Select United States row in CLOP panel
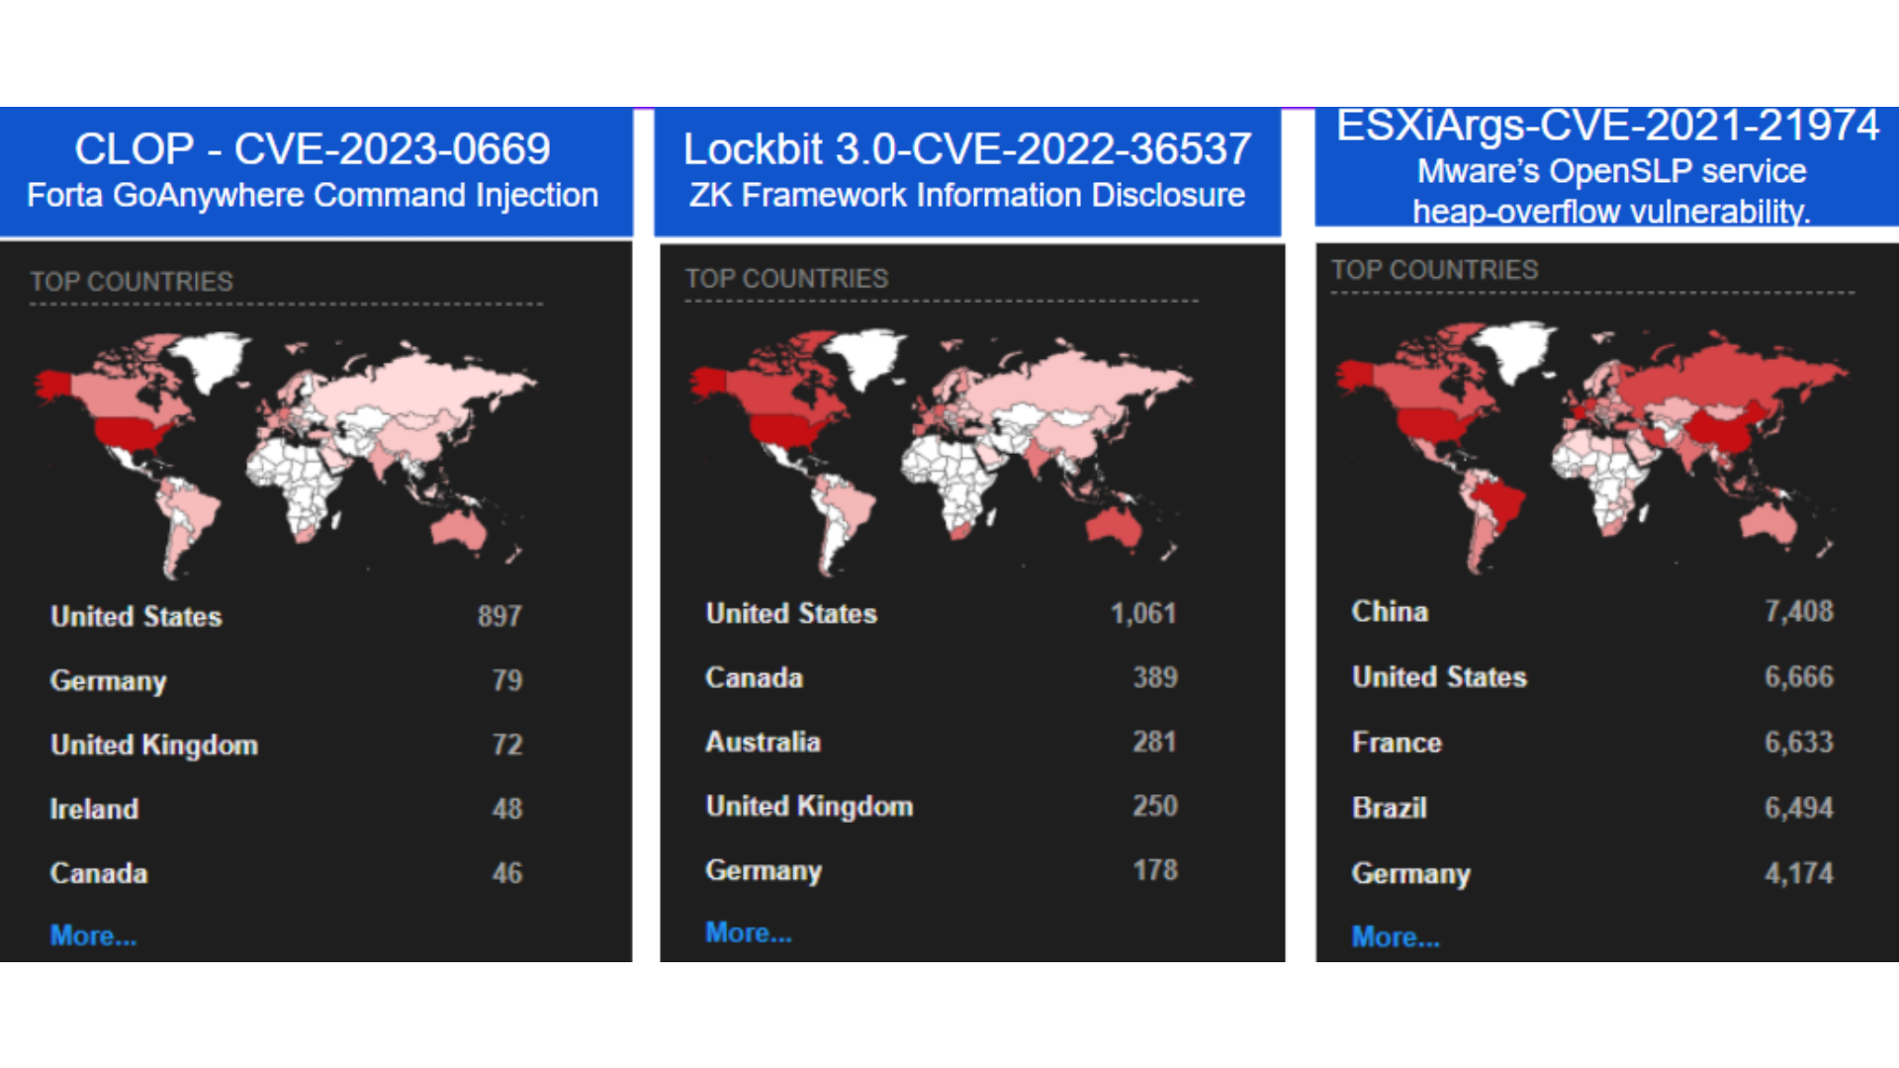 pos(286,616)
